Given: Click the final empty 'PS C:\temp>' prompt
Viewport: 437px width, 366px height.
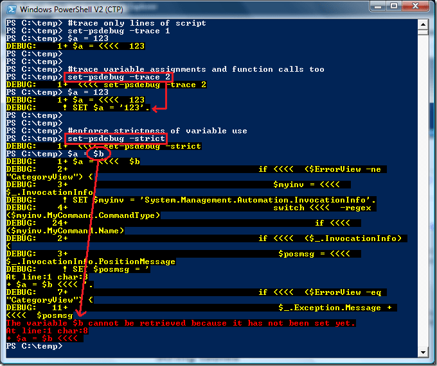Looking at the screenshot, I should click(x=34, y=346).
